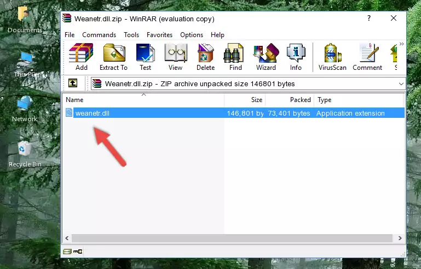421x269 pixels.
Task: Click the key password icon in status bar
Action: point(78,251)
